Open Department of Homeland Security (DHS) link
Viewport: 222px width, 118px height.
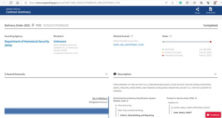[27, 44]
